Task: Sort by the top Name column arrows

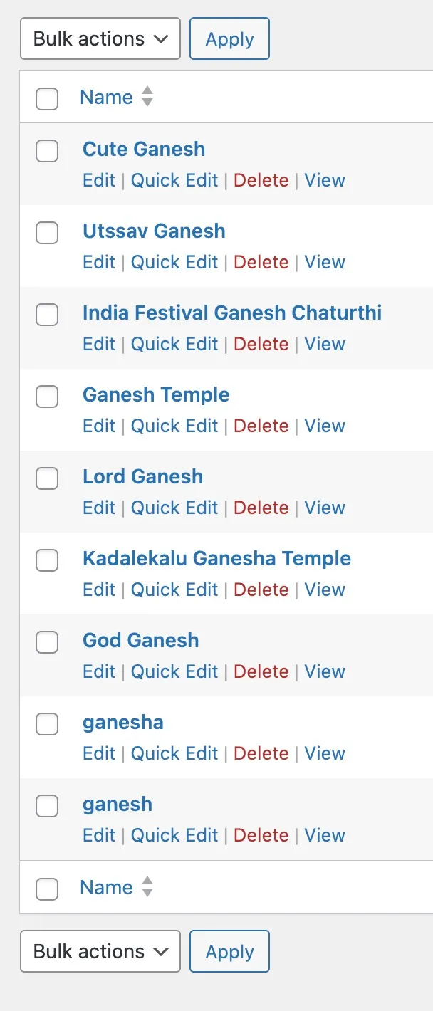Action: (147, 97)
